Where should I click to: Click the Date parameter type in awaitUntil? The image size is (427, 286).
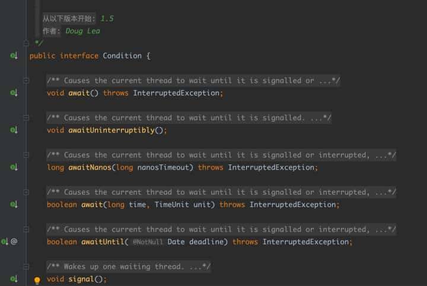tap(176, 241)
